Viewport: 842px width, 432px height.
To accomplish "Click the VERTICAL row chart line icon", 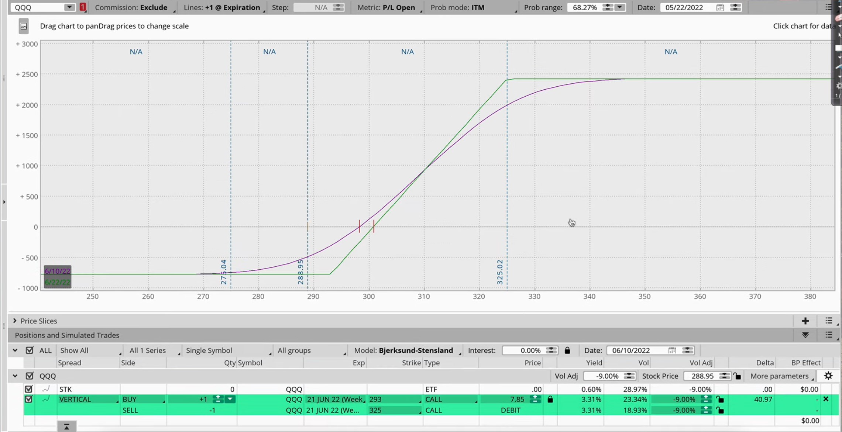I will point(46,399).
